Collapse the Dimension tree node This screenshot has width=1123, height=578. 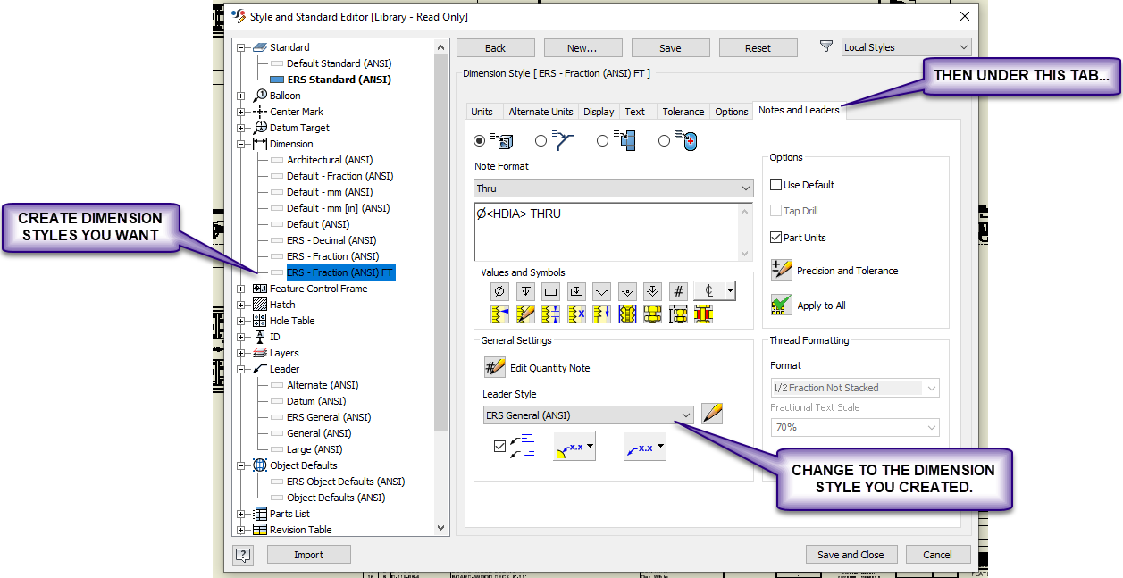pyautogui.click(x=241, y=144)
